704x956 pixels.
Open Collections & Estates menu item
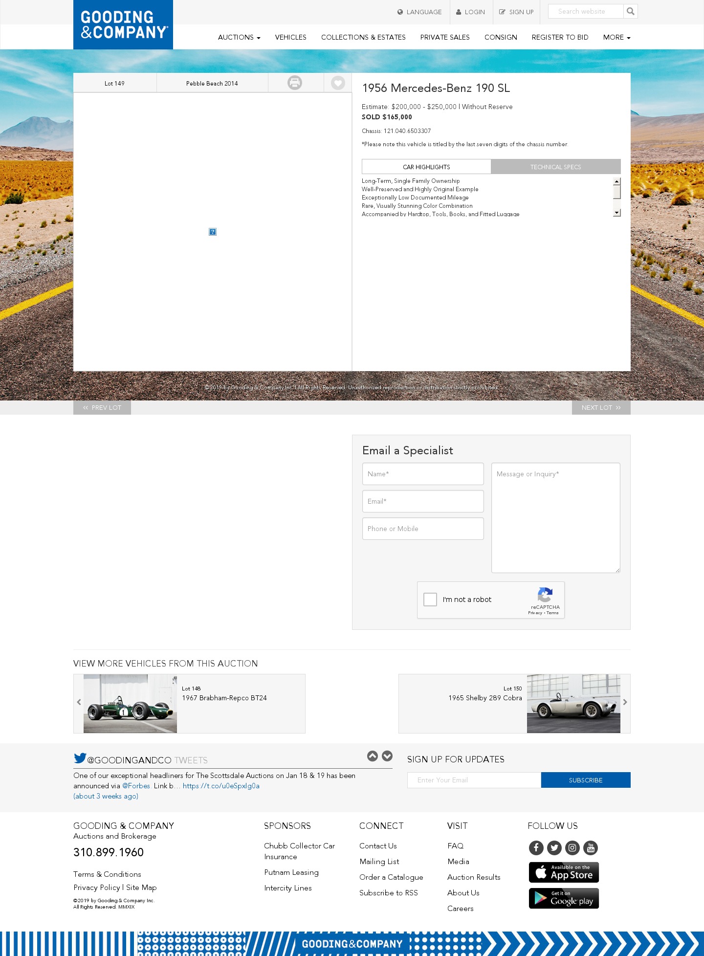[x=363, y=37]
